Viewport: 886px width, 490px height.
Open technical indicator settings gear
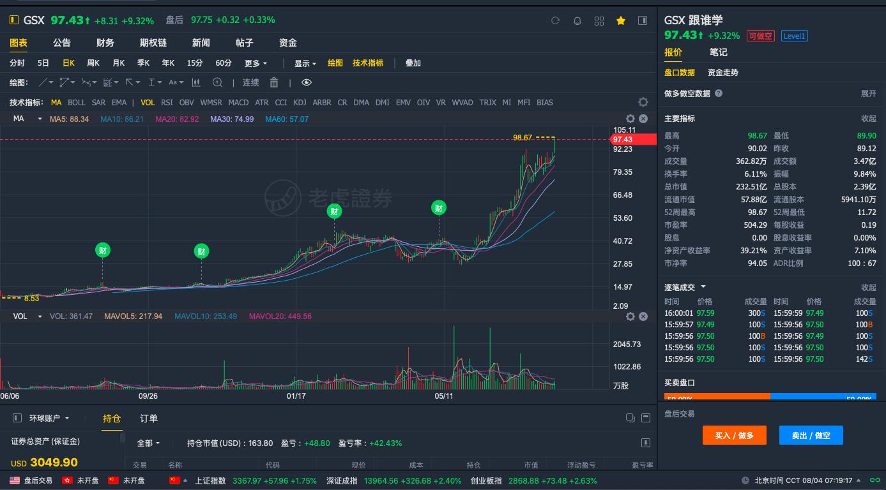click(643, 102)
